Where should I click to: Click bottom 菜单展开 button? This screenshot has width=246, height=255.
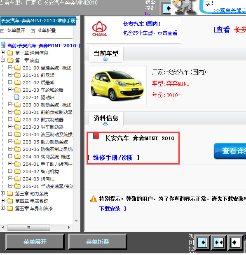(35, 242)
